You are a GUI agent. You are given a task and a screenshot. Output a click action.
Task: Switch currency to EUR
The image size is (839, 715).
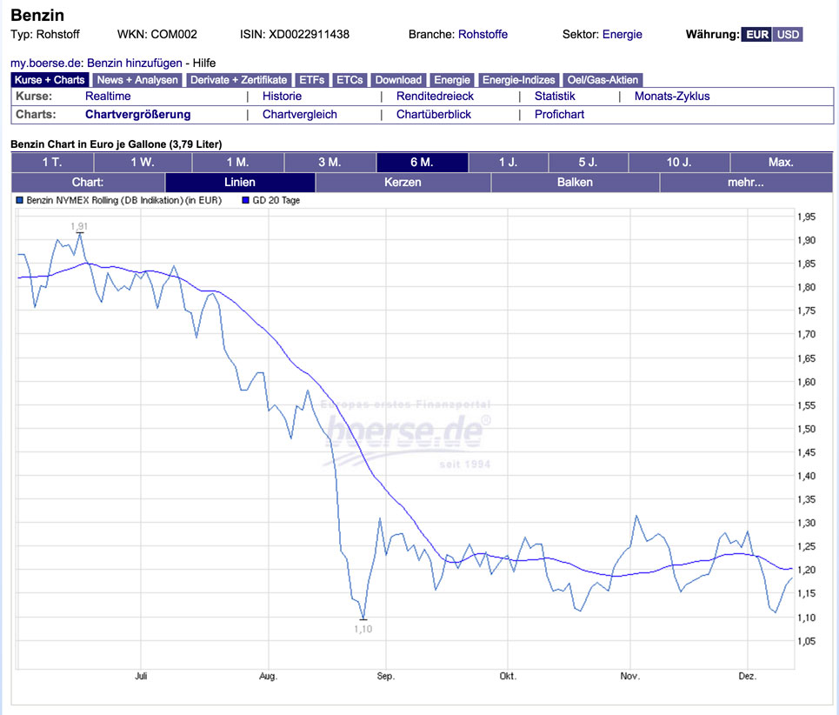[x=756, y=35]
